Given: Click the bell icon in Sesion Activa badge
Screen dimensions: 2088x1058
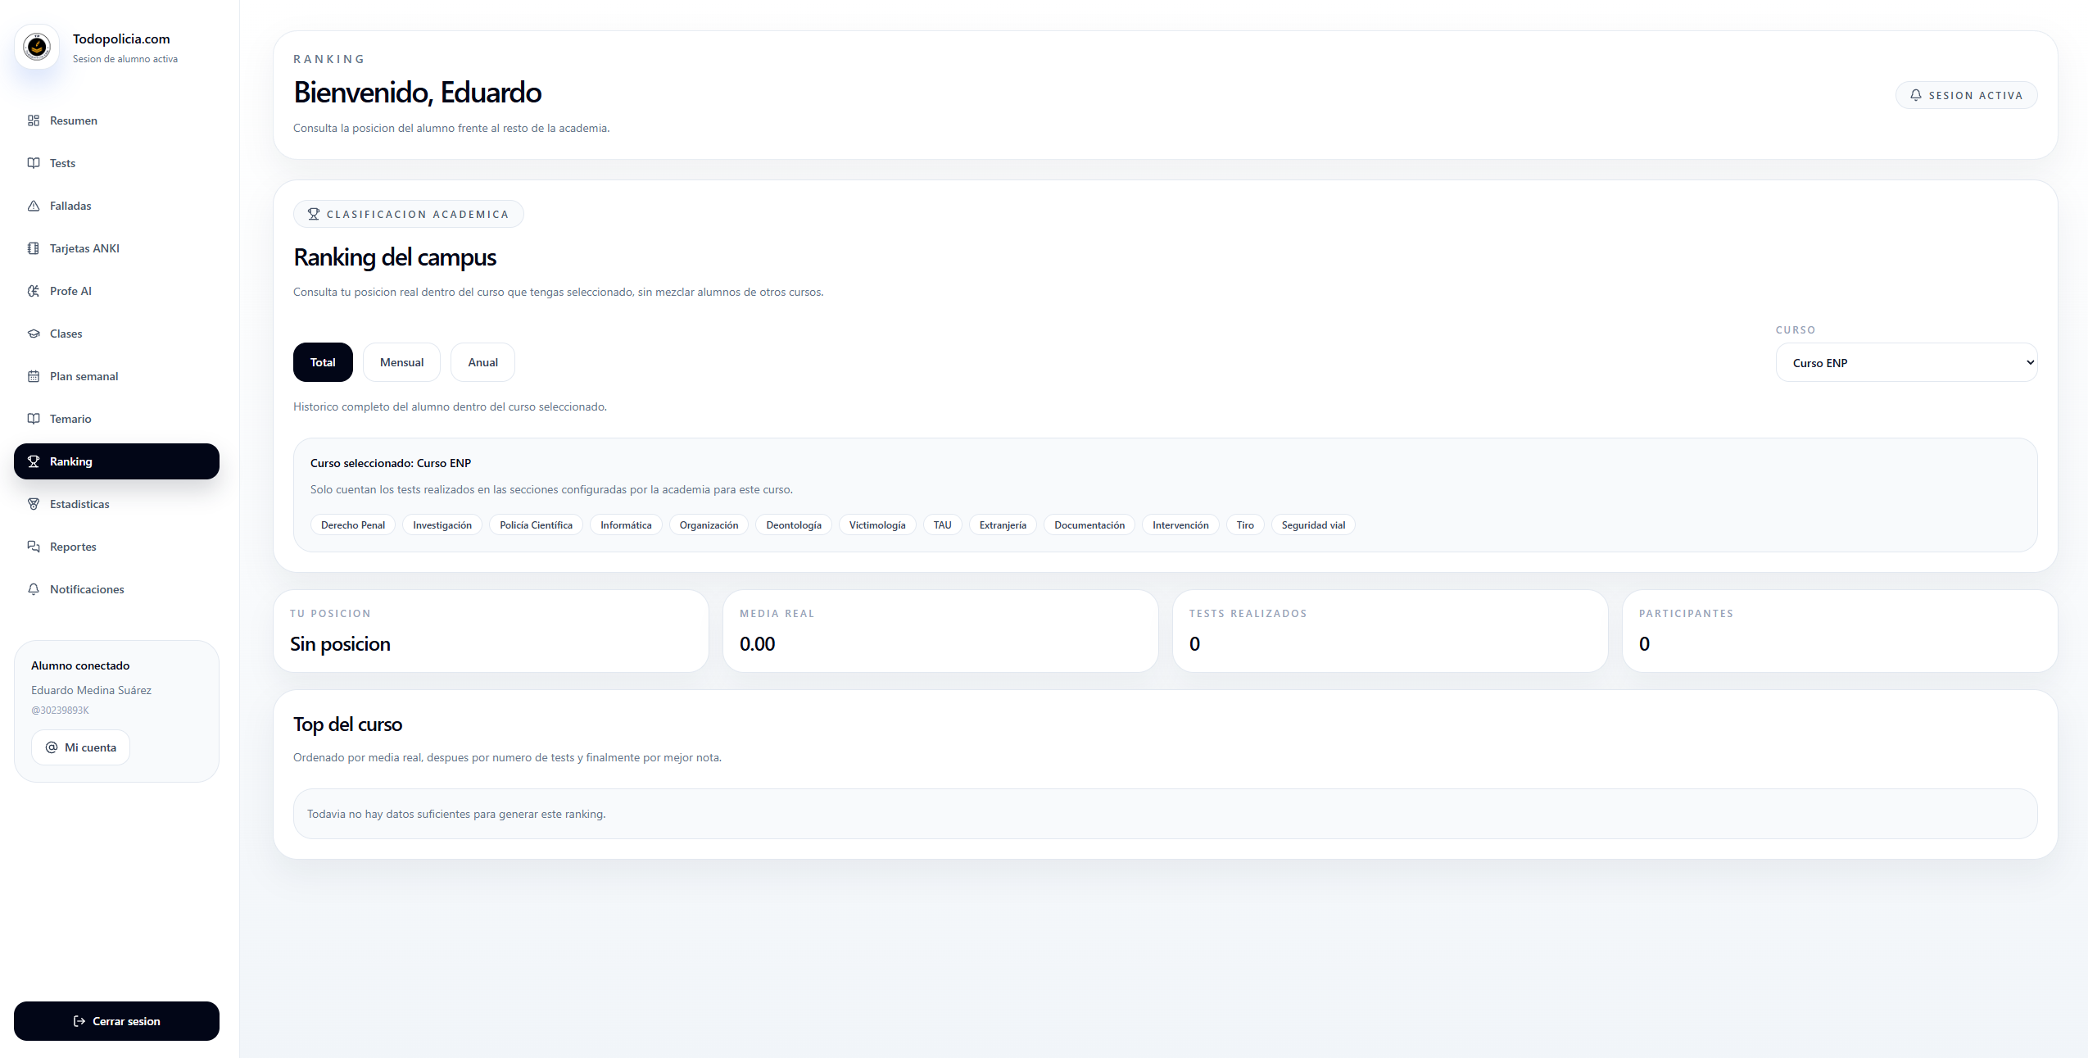Looking at the screenshot, I should pos(1916,95).
